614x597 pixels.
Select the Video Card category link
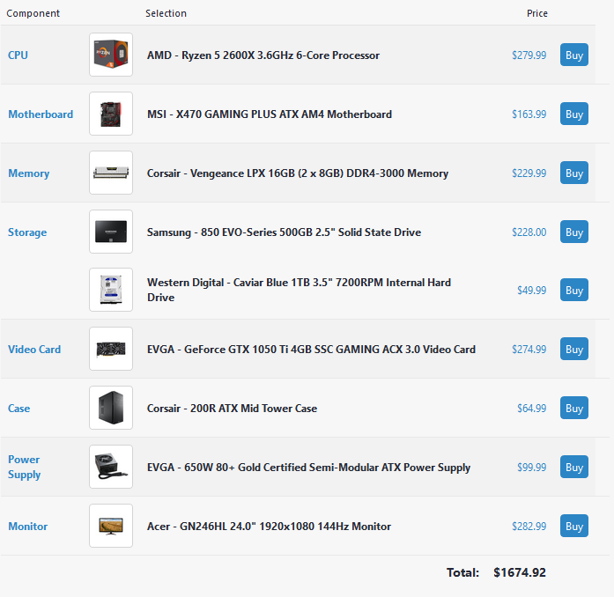34,349
